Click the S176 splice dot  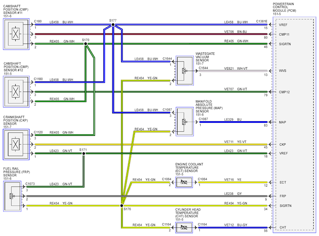tap(122, 205)
